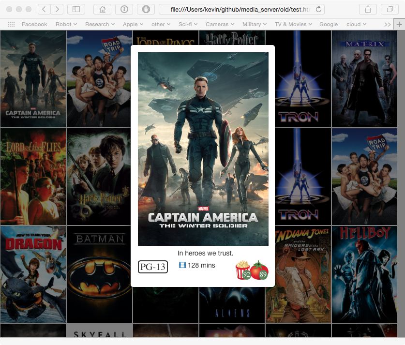Select the second-row Road Trip poster
Viewport: 405px width, 345px height.
(364, 177)
